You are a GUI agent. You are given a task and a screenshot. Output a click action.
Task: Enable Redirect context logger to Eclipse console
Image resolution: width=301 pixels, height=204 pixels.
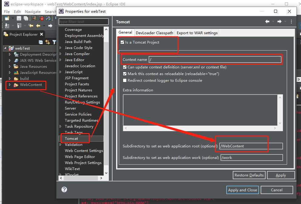pyautogui.click(x=125, y=80)
